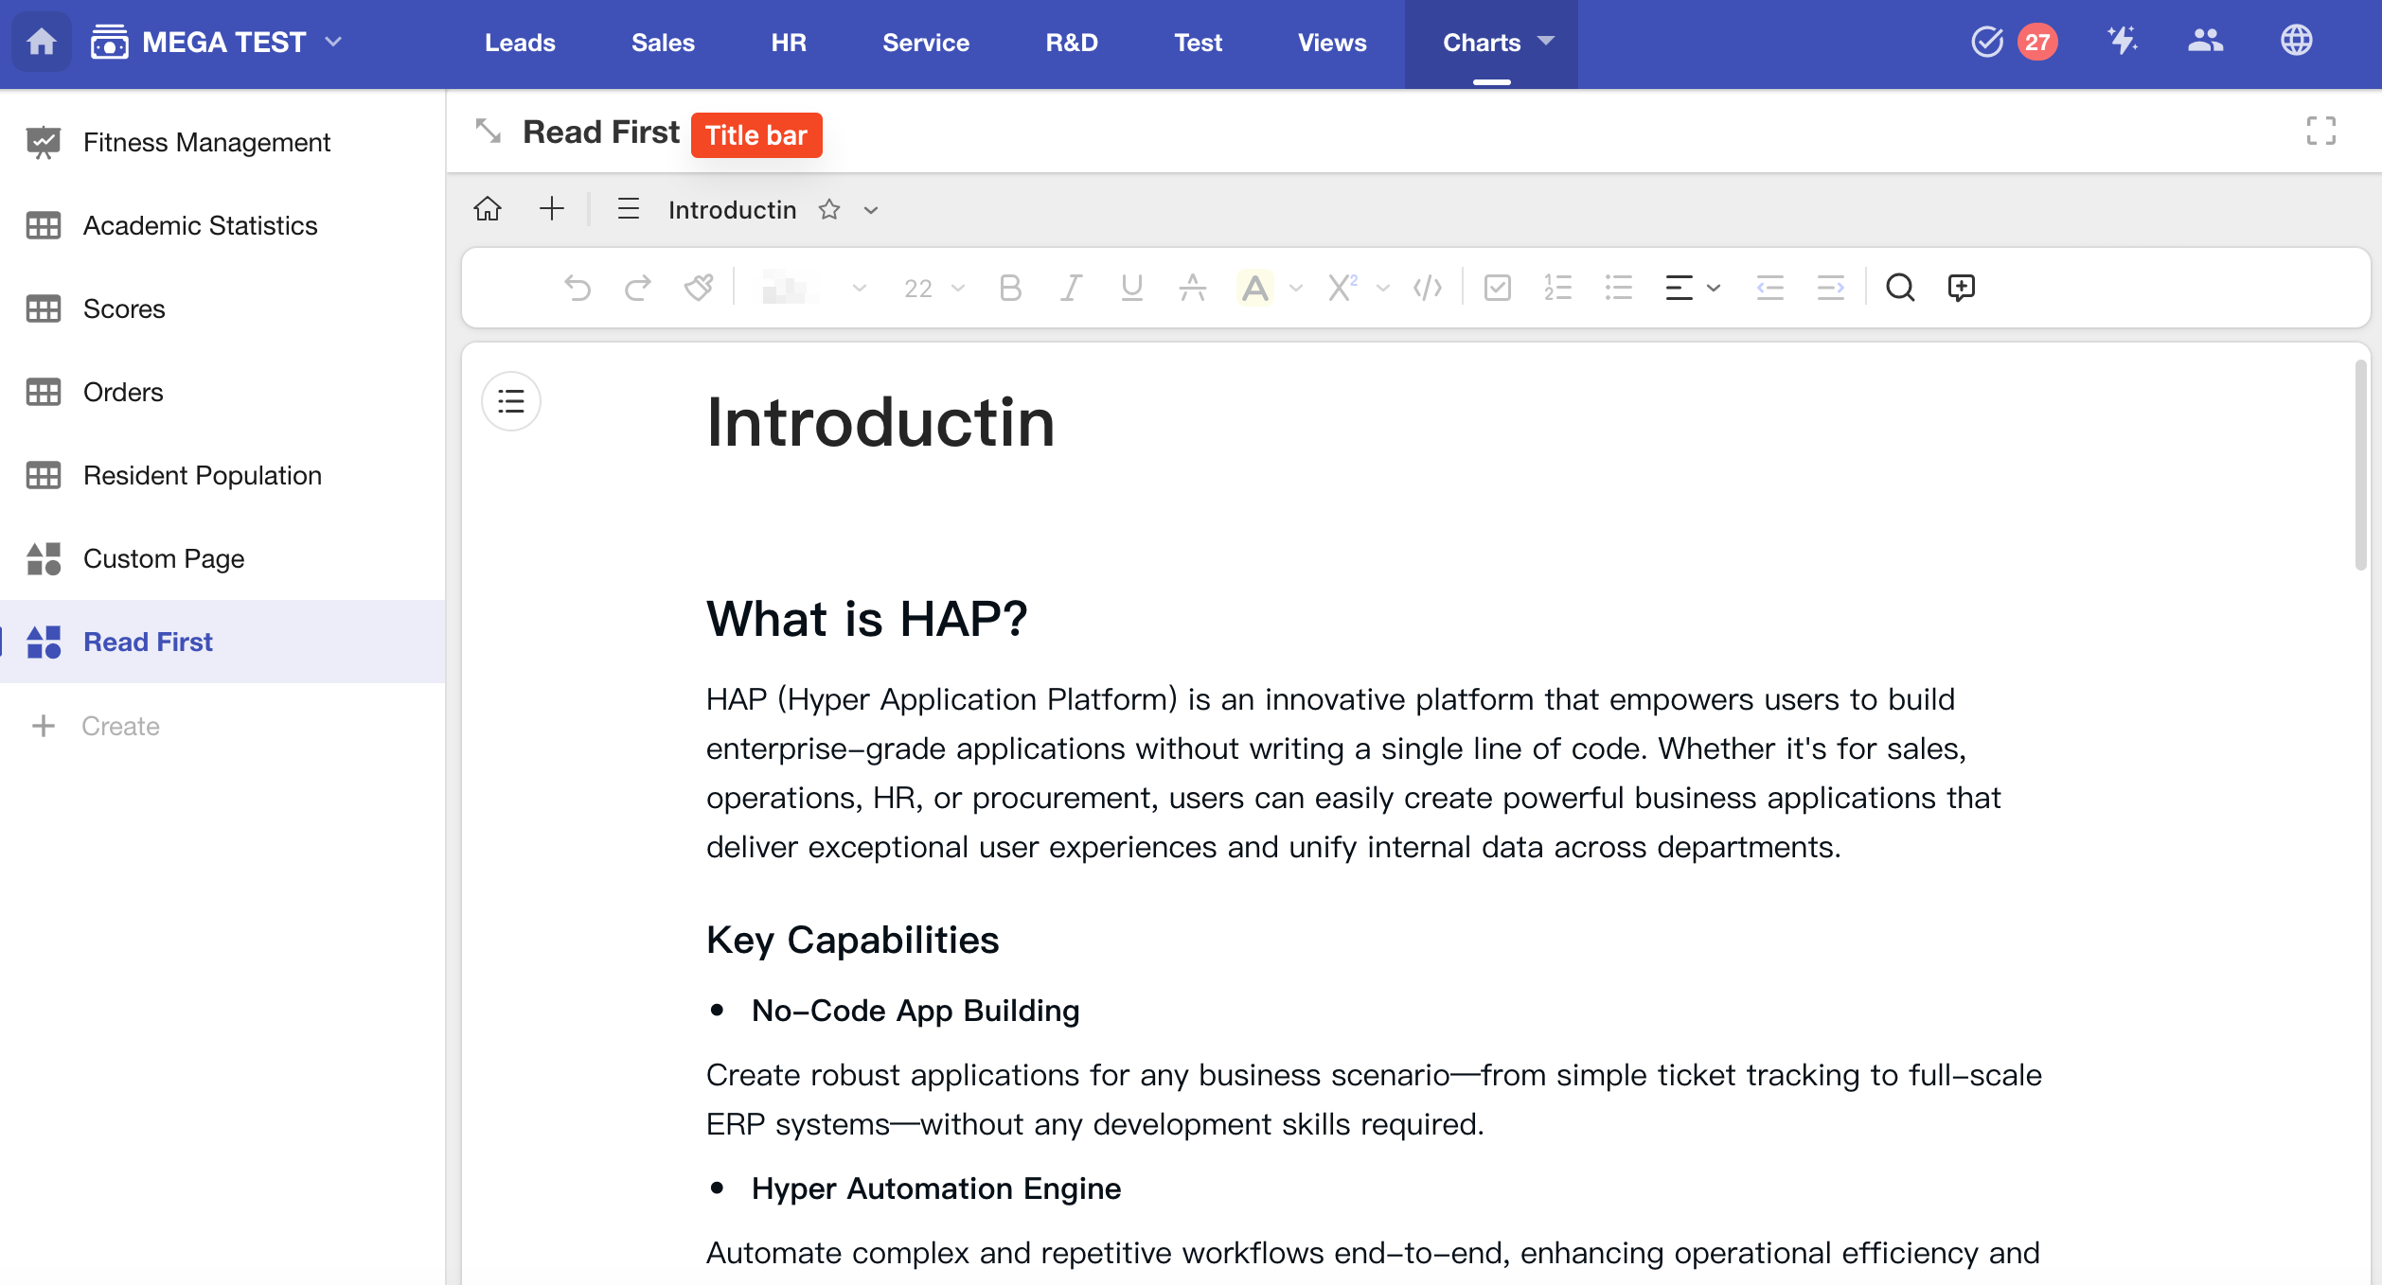Toggle bold formatting

pos(1010,288)
